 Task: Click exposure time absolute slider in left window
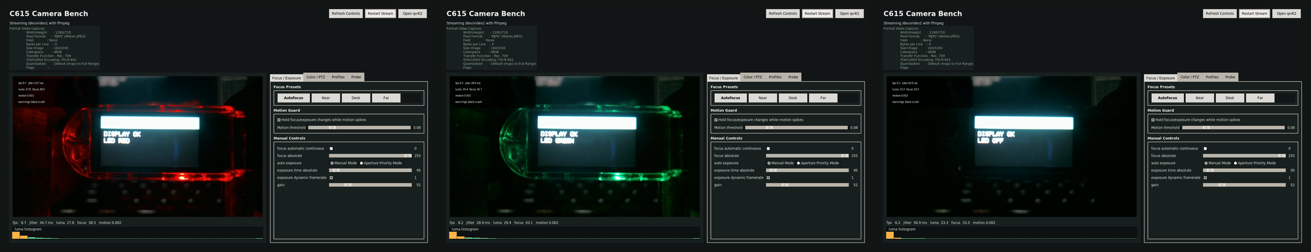[x=370, y=170]
